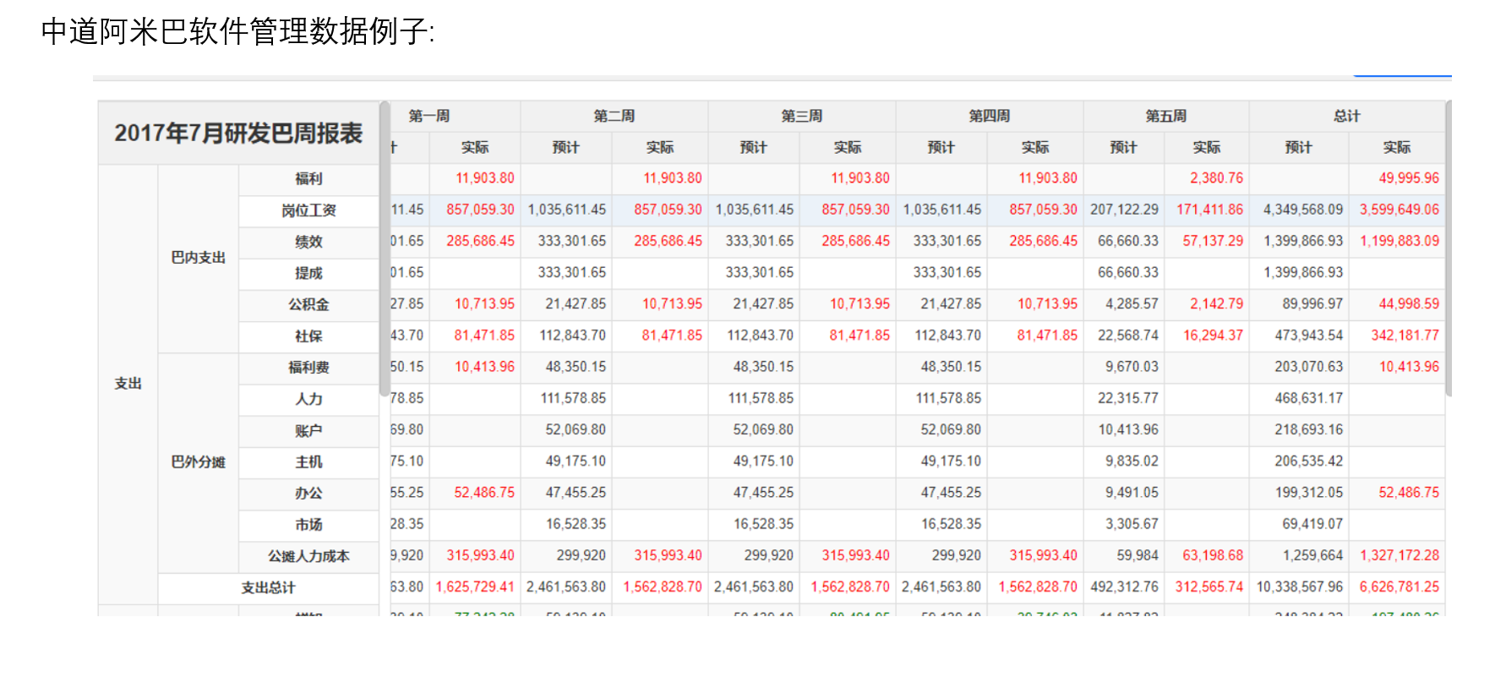
Task: Select the cell 22,568.74
Action: point(1124,336)
